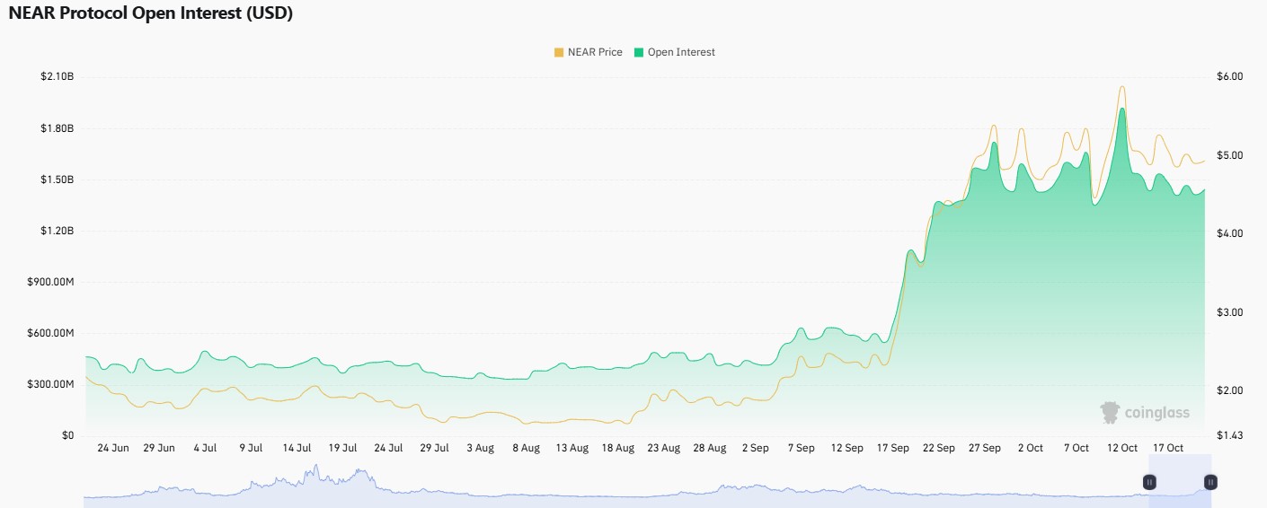The width and height of the screenshot is (1267, 508).
Task: Click the 18 Aug date label
Action: pyautogui.click(x=617, y=448)
